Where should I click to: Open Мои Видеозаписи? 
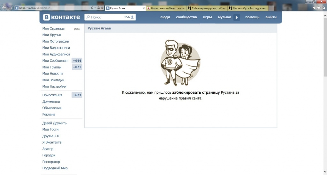pyautogui.click(x=56, y=48)
